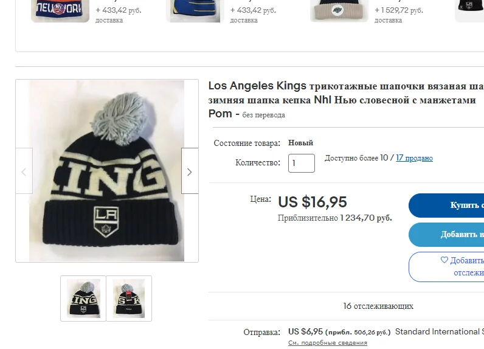
Task: Open the "17 продано" sold link
Action: (414, 158)
